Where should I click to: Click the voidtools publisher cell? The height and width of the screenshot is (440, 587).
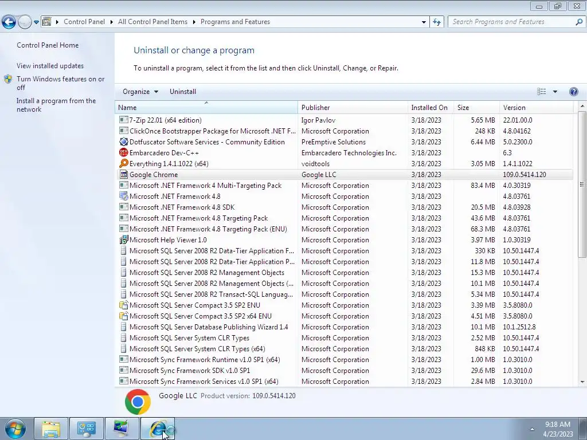(315, 163)
